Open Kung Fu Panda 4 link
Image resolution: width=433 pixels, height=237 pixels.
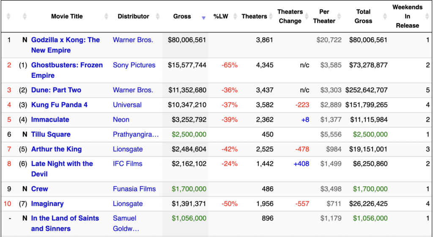(59, 105)
